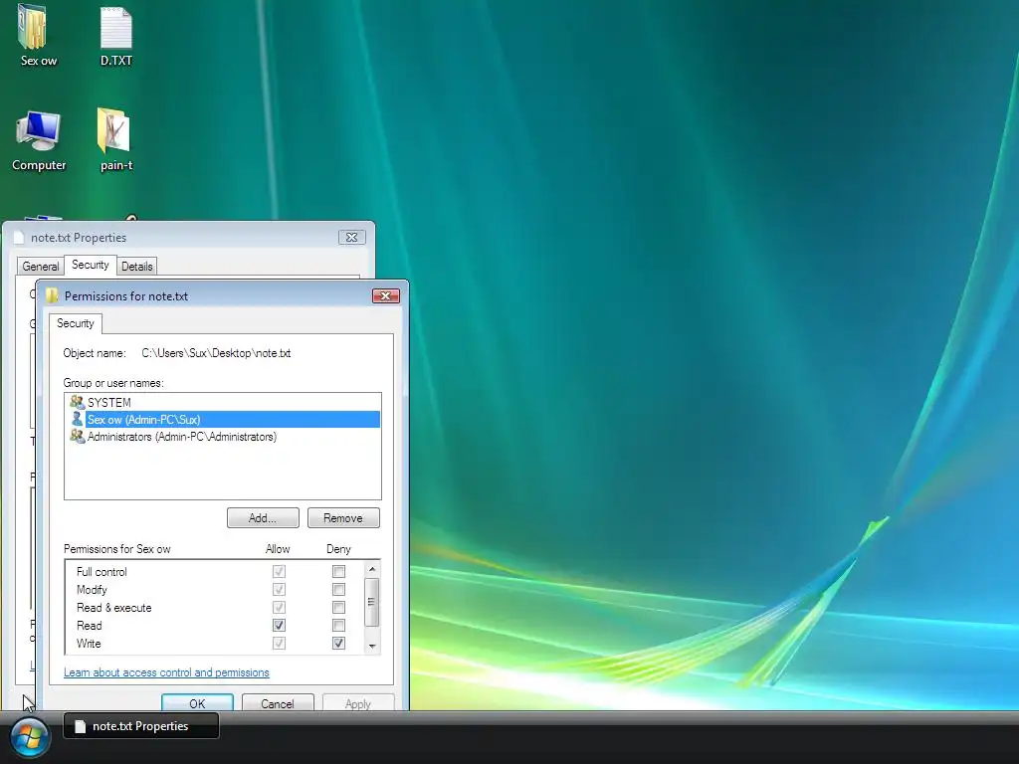This screenshot has width=1019, height=764.
Task: Tick the Deny checkbox for Read
Action: 338,626
